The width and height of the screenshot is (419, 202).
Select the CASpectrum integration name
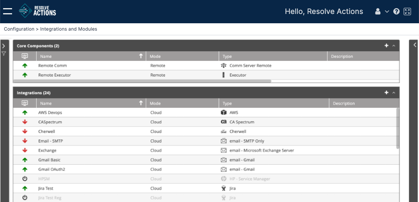[x=50, y=122]
